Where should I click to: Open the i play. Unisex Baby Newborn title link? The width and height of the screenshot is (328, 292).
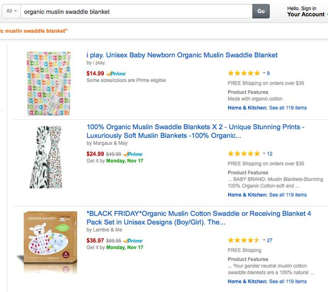(182, 55)
